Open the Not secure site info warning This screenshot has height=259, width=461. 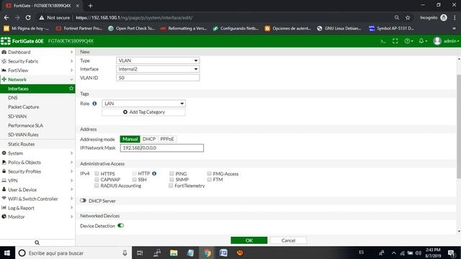click(55, 17)
